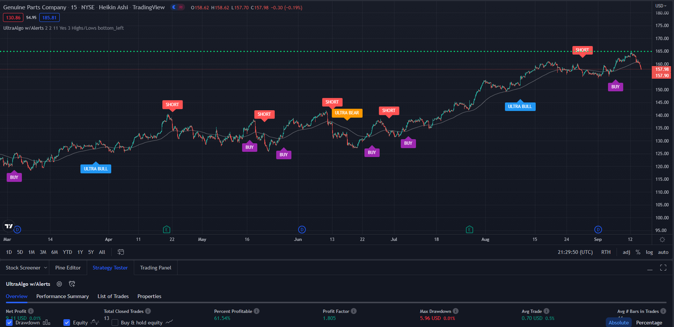
Task: Set range to 6M
Action: click(x=54, y=252)
